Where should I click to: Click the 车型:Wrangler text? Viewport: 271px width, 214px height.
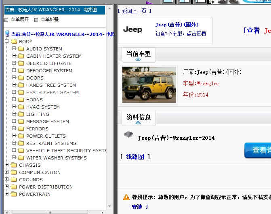click(x=201, y=84)
